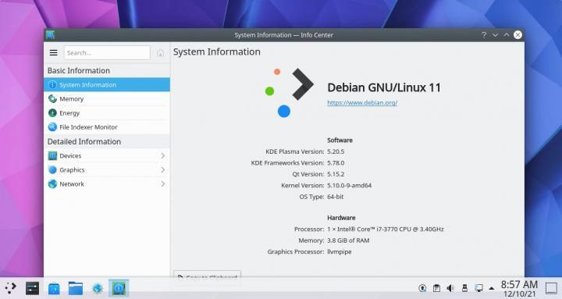
Task: Maximize the Info Center window
Action: (506, 35)
